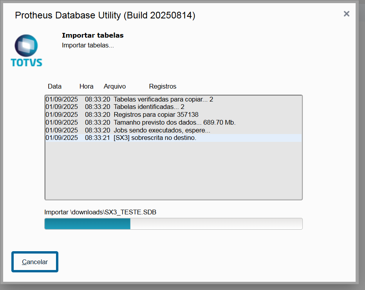
Task: Select the 'Tabelas identificadas... 2' log row
Action: tap(173, 107)
